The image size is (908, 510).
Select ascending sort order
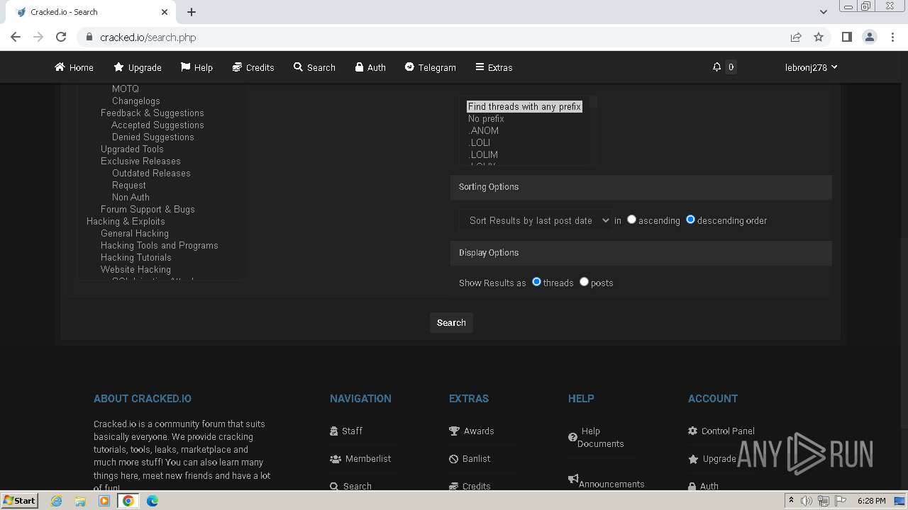631,220
